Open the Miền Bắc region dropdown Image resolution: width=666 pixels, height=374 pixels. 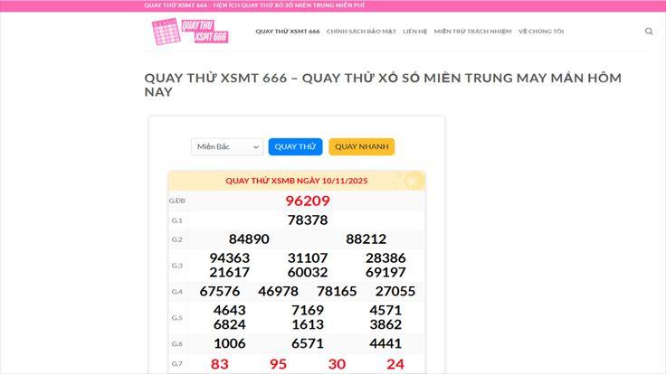click(x=227, y=146)
